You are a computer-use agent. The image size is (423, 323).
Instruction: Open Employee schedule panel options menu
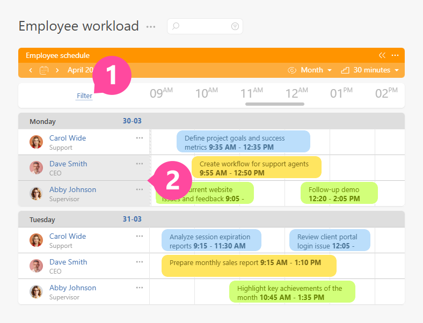pos(395,55)
